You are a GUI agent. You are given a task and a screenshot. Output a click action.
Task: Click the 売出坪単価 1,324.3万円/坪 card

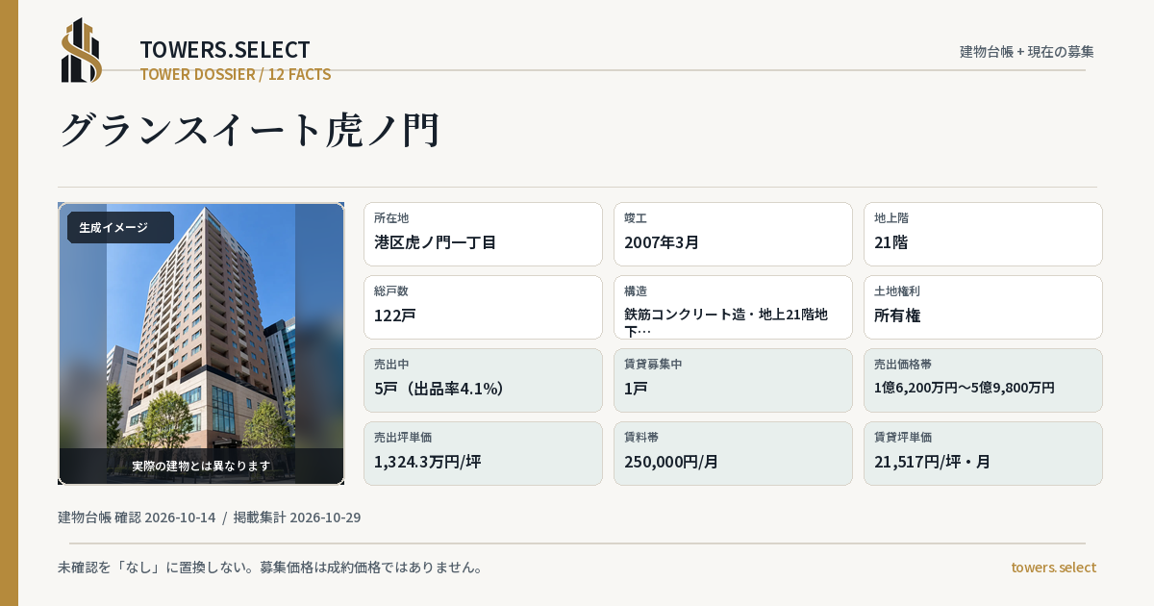tap(483, 453)
